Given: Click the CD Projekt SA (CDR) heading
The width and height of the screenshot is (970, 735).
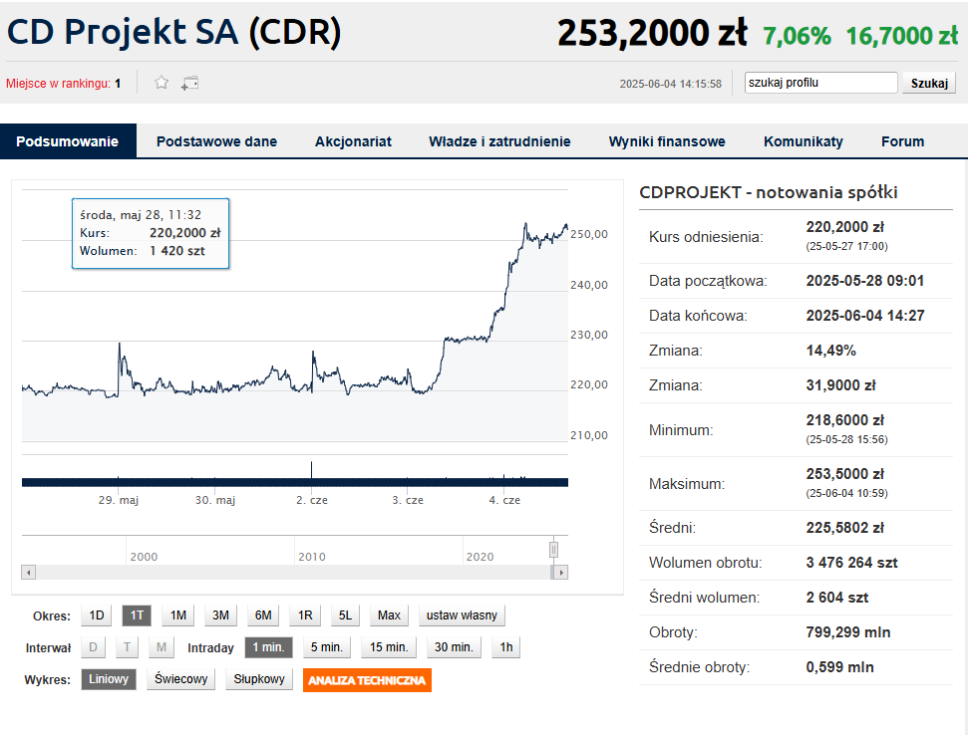Looking at the screenshot, I should [173, 32].
